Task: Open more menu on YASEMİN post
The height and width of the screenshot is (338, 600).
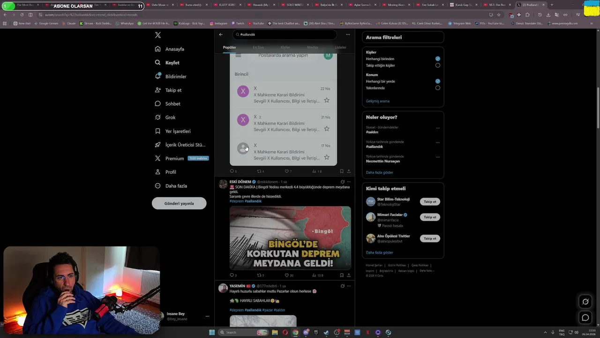Action: coord(349,286)
